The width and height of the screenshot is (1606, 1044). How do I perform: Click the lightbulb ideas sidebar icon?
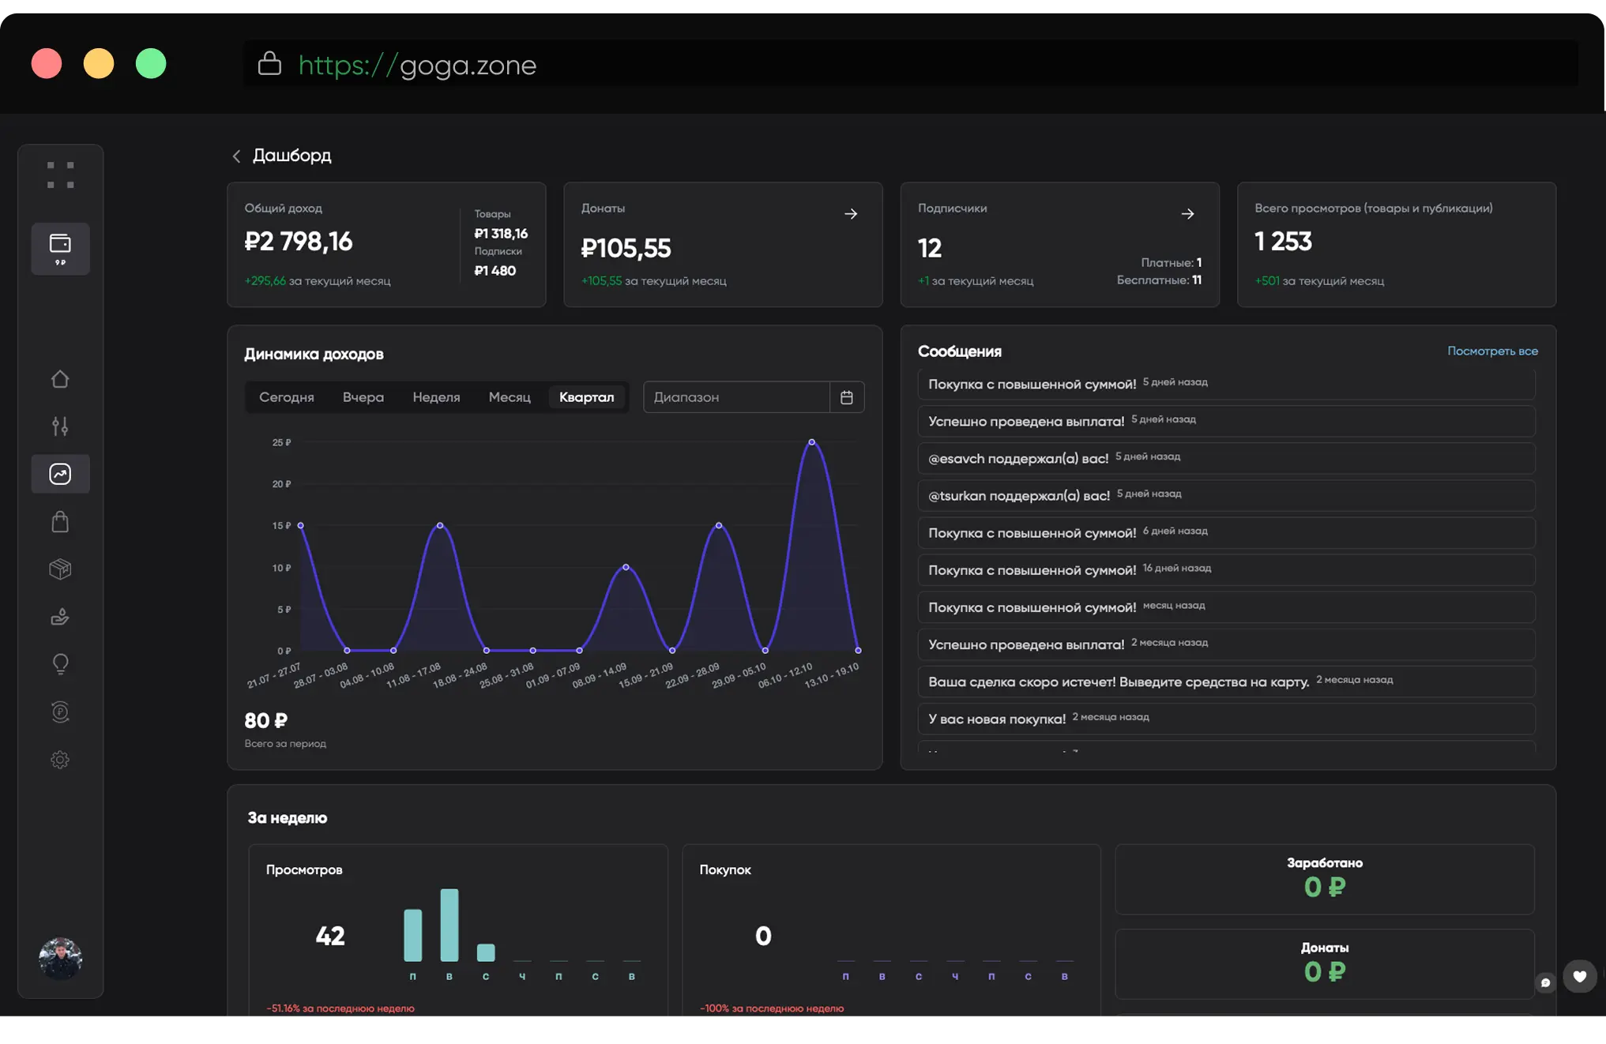click(60, 664)
